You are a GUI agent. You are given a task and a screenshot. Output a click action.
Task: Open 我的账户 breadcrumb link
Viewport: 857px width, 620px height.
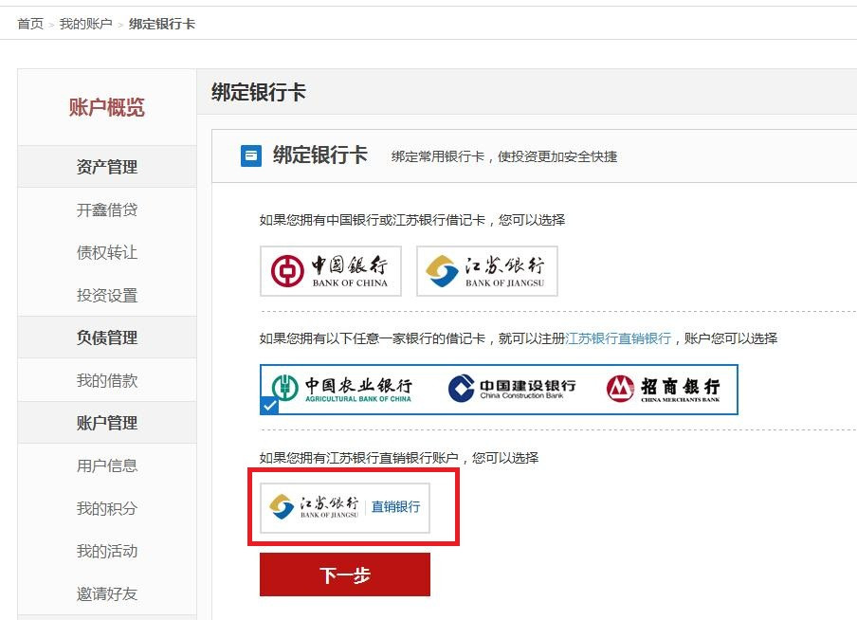pos(86,24)
